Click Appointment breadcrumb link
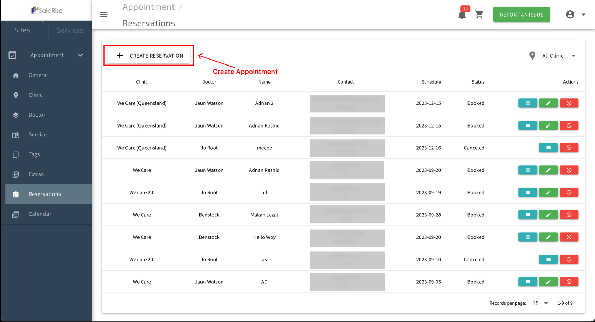 pyautogui.click(x=149, y=7)
